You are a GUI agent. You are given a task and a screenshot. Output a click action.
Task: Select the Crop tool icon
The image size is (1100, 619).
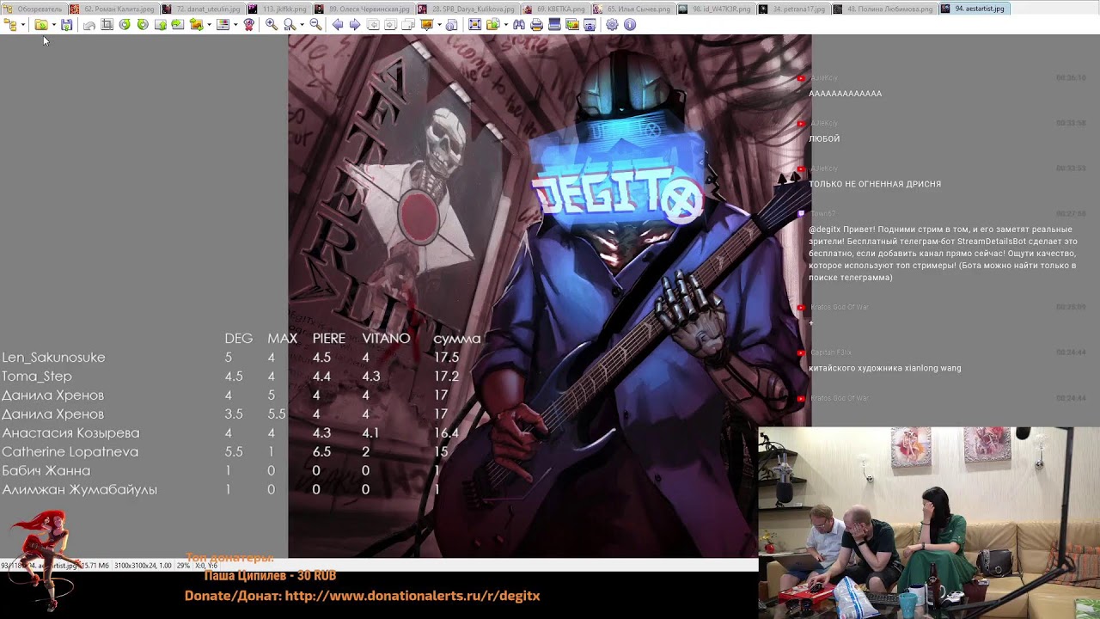pyautogui.click(x=107, y=25)
